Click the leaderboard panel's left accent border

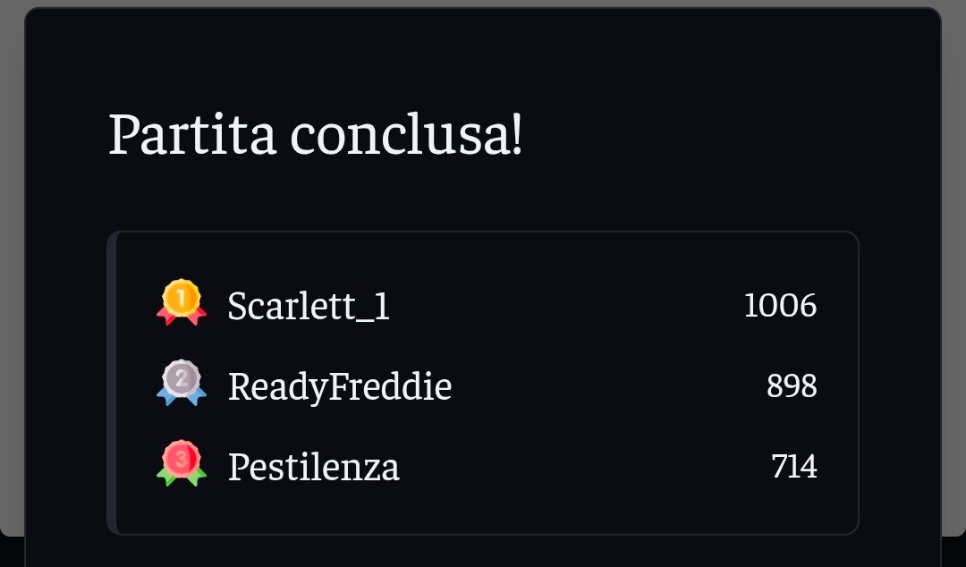coord(112,383)
